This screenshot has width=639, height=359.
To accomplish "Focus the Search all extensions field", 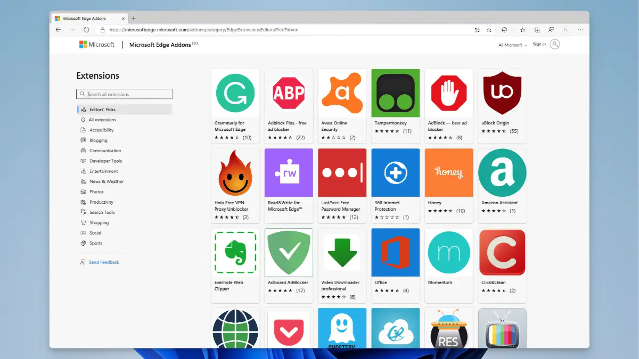I will pos(125,94).
